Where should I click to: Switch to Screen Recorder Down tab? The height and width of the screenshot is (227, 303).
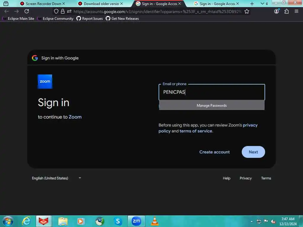[x=43, y=4]
